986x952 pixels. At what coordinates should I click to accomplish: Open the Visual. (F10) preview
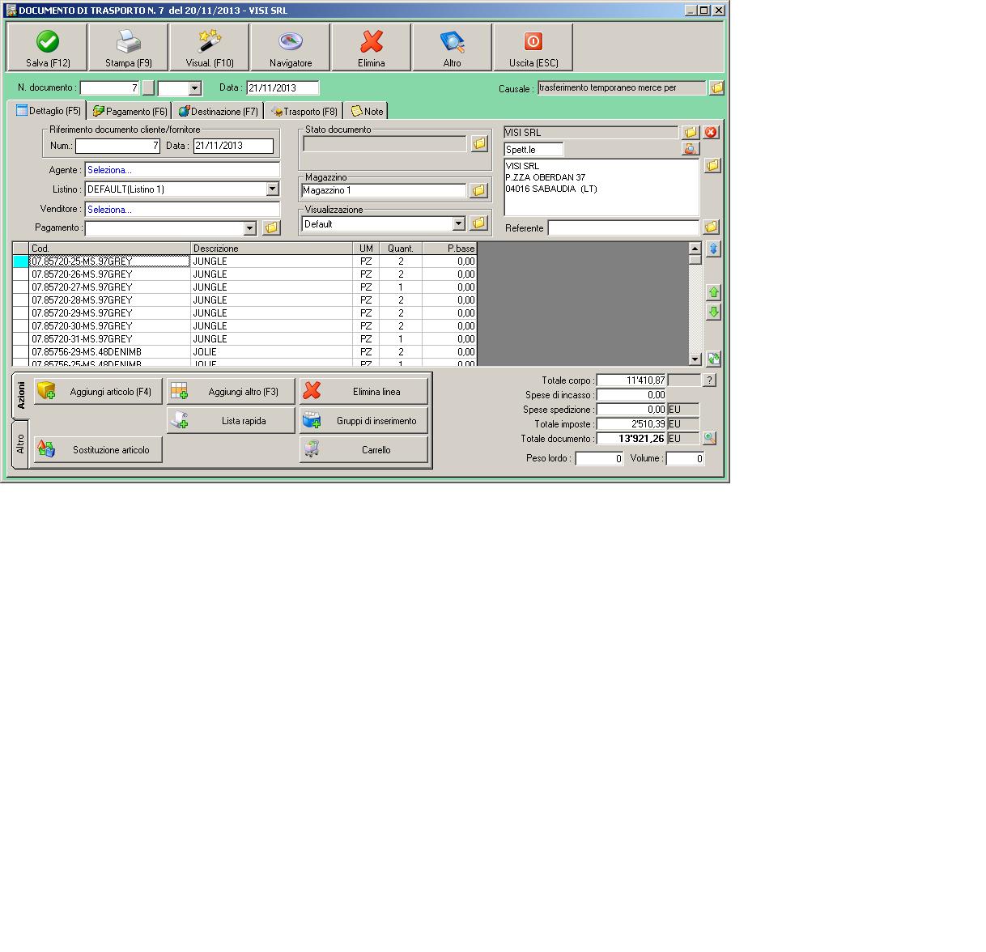click(x=210, y=48)
